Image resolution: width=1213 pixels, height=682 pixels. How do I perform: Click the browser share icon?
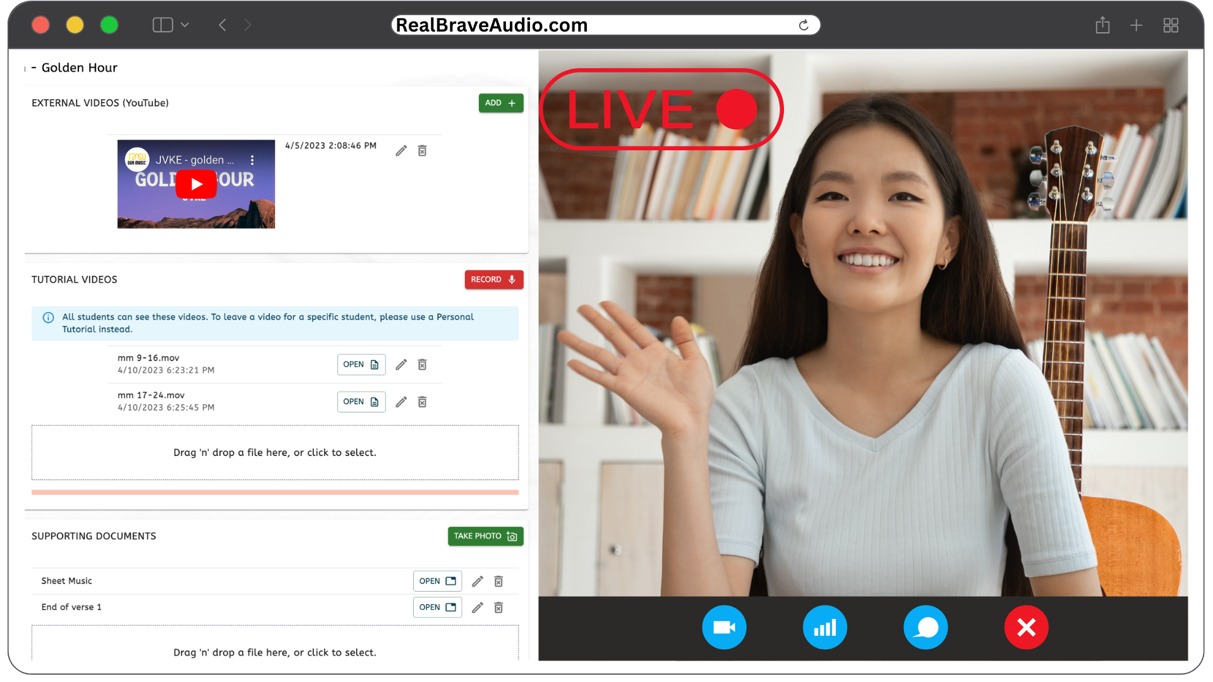pyautogui.click(x=1102, y=25)
